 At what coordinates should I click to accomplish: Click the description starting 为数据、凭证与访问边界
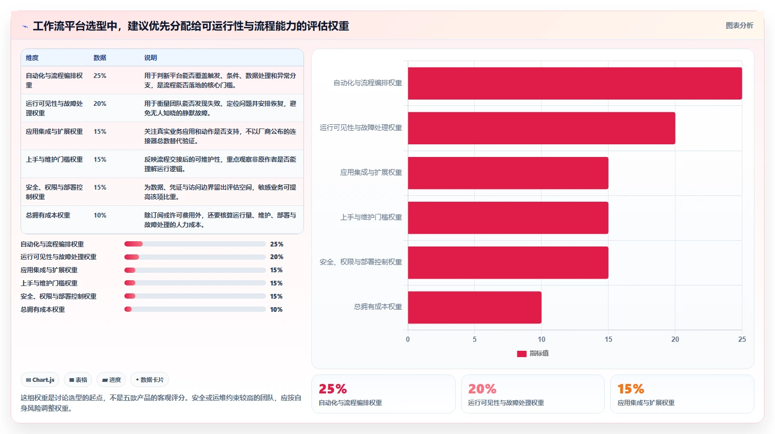click(x=220, y=192)
